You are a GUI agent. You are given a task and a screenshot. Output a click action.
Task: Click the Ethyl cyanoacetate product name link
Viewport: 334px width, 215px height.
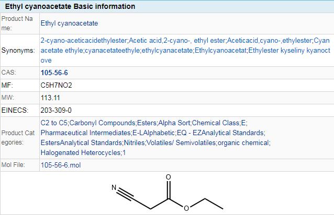(x=69, y=23)
